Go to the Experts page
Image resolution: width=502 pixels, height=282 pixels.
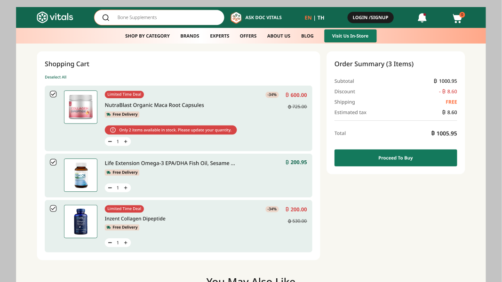220,36
